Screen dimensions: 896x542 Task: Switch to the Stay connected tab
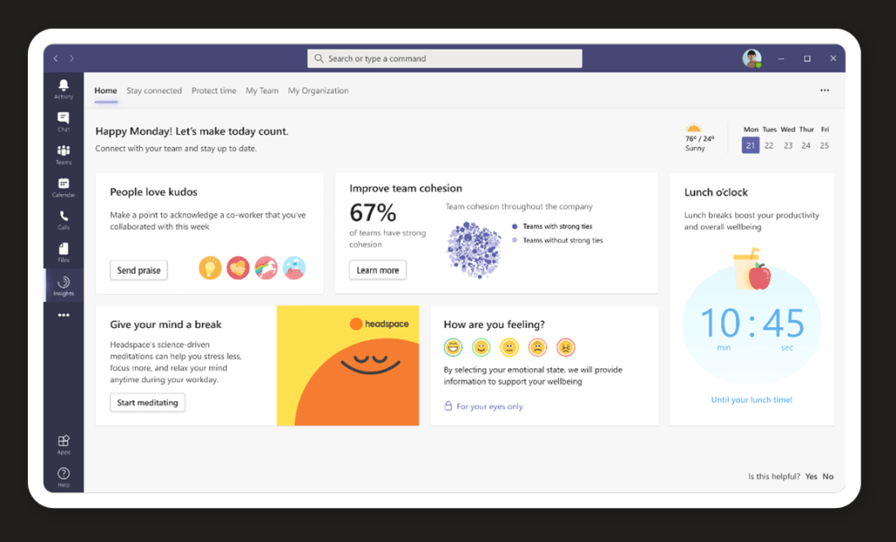point(154,91)
